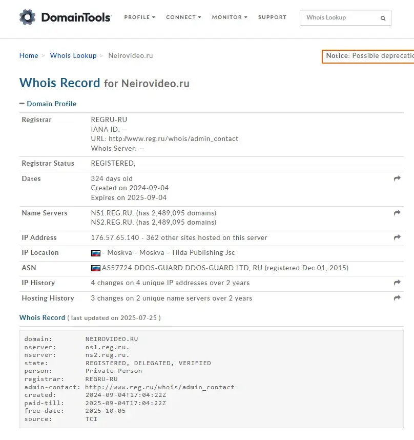Image resolution: width=414 pixels, height=440 pixels.
Task: Click the search magnifier icon
Action: coord(383,18)
